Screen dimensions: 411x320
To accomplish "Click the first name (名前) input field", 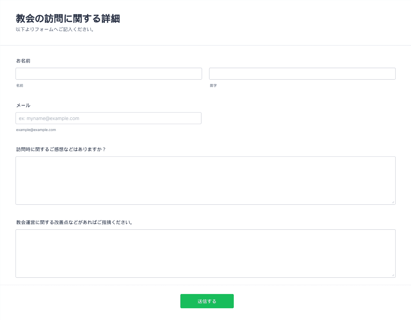I will pos(109,74).
